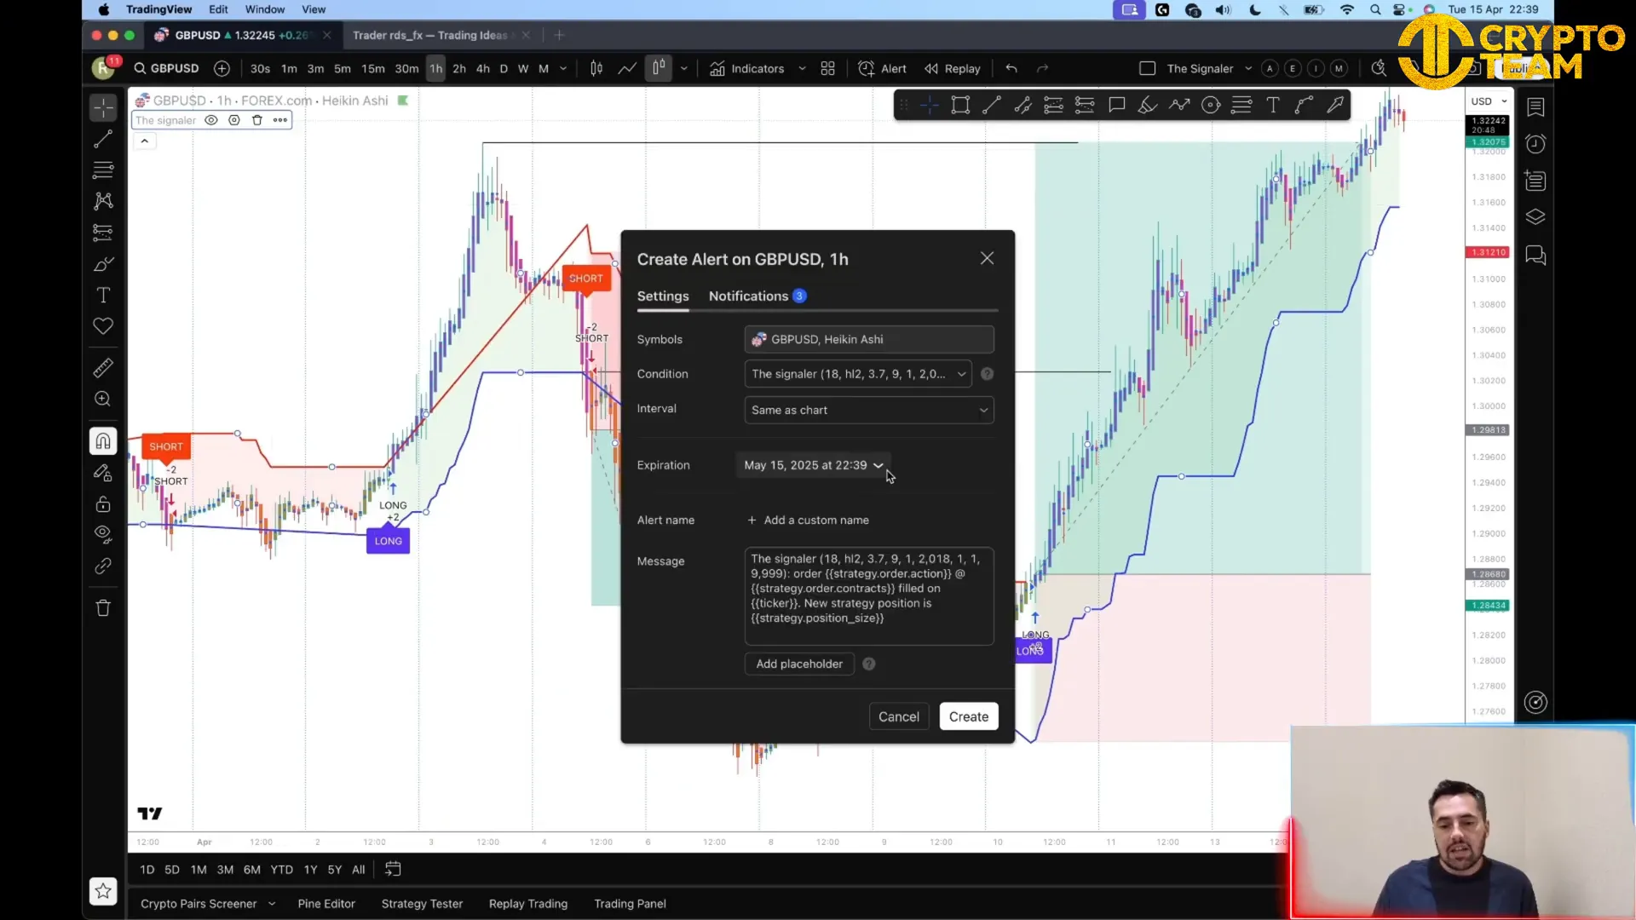Open the Indicators dialog

click(x=747, y=69)
